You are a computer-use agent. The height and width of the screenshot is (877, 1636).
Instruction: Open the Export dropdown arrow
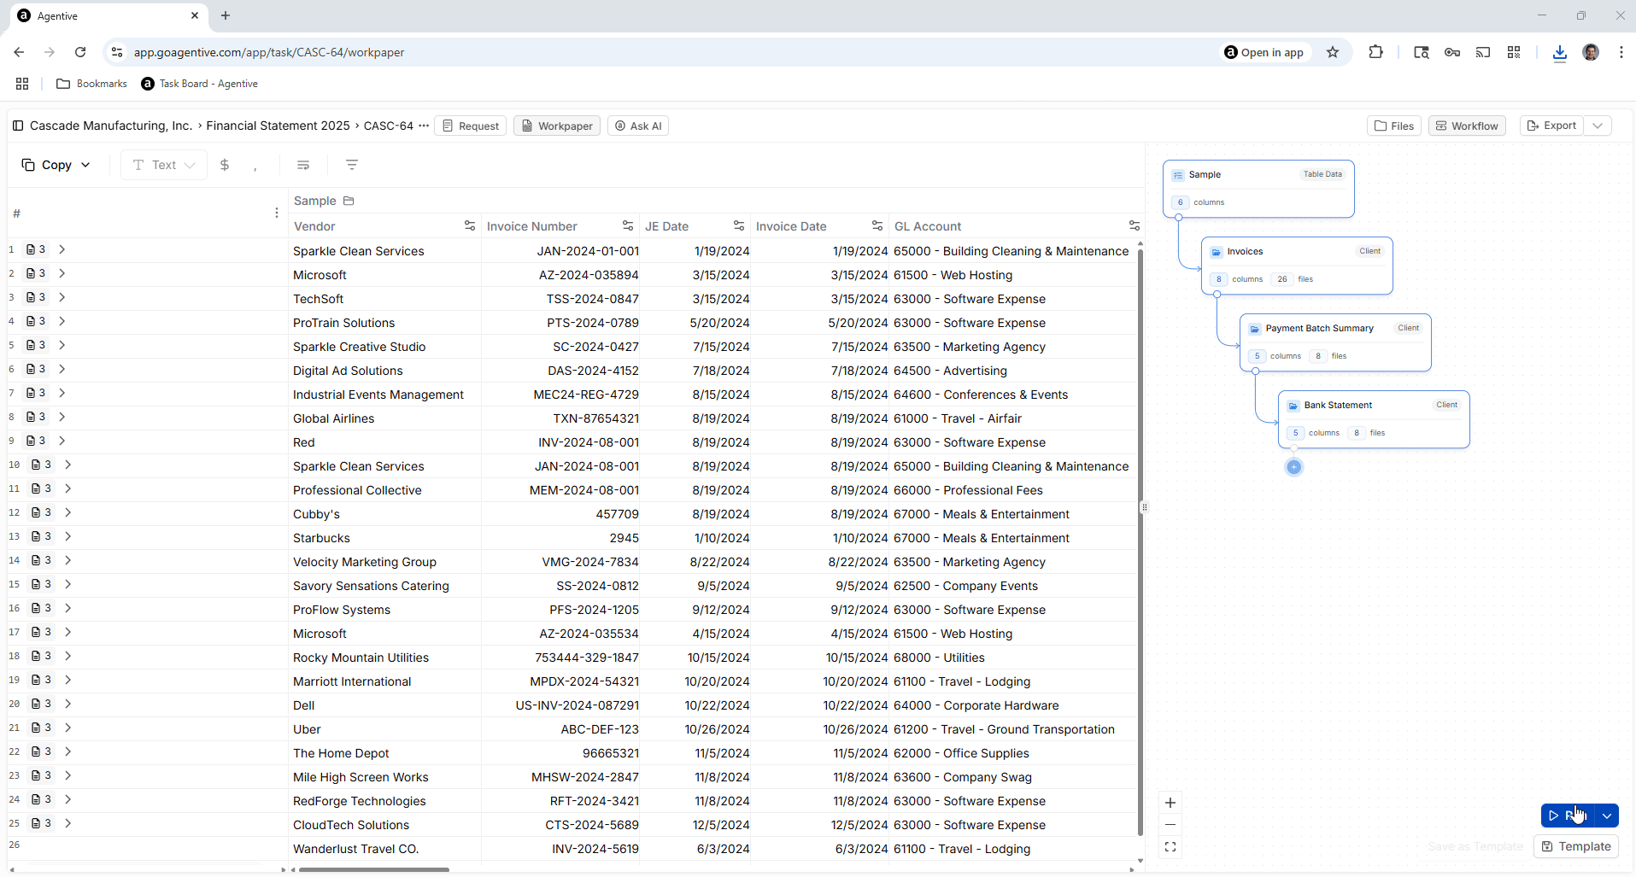(x=1599, y=126)
